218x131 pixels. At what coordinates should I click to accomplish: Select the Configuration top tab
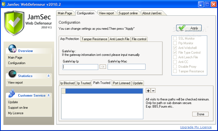point(86,13)
